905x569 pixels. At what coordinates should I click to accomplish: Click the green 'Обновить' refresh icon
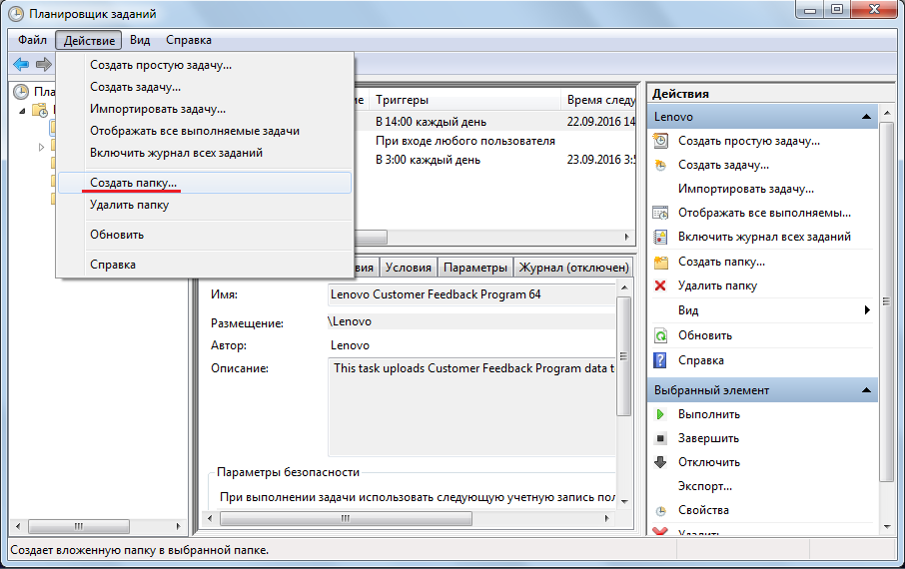pyautogui.click(x=660, y=335)
